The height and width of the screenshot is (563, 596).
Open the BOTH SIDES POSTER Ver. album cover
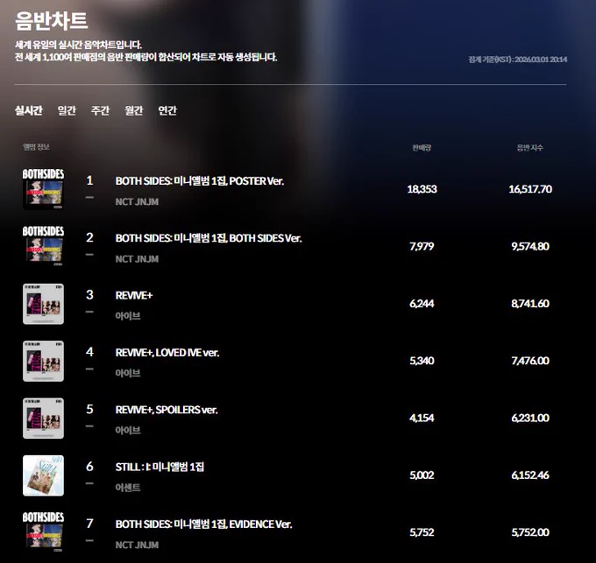(x=43, y=189)
